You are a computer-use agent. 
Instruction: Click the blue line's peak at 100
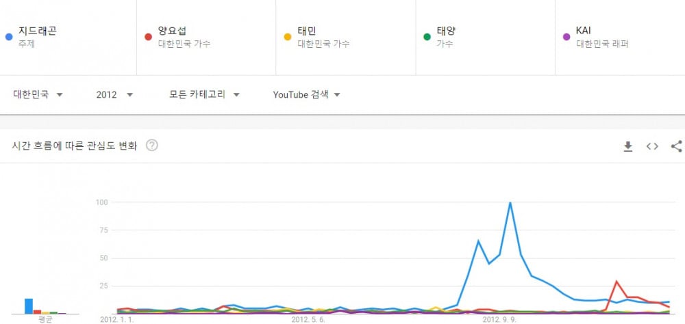click(x=510, y=202)
